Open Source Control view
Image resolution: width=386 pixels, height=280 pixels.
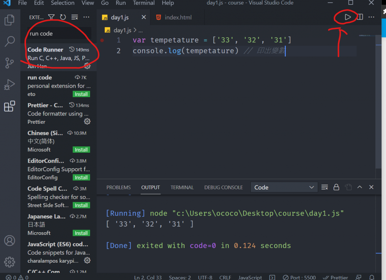pos(9,63)
